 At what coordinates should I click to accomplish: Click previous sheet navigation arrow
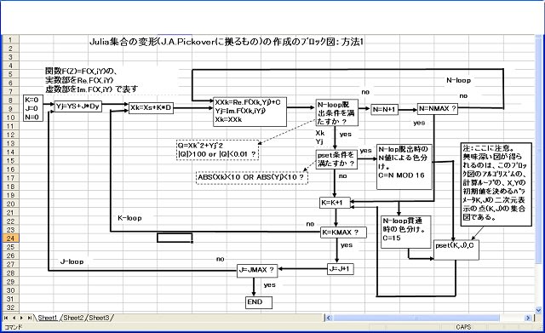pyautogui.click(x=14, y=318)
